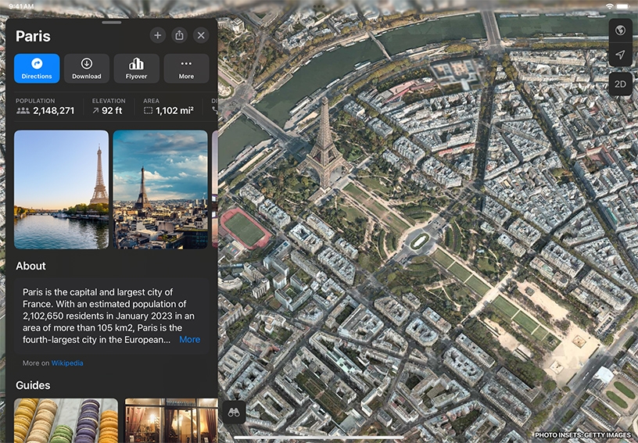Close the Paris place card
The width and height of the screenshot is (638, 443).
[x=201, y=35]
